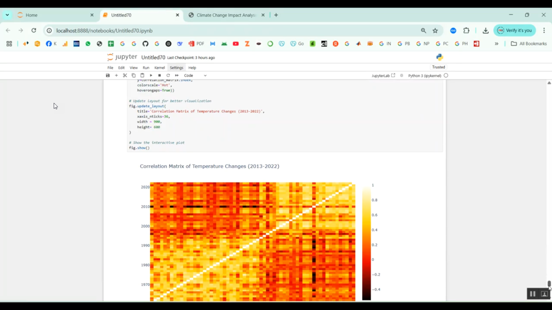Click Verify it's you button
The width and height of the screenshot is (552, 310).
pyautogui.click(x=514, y=30)
